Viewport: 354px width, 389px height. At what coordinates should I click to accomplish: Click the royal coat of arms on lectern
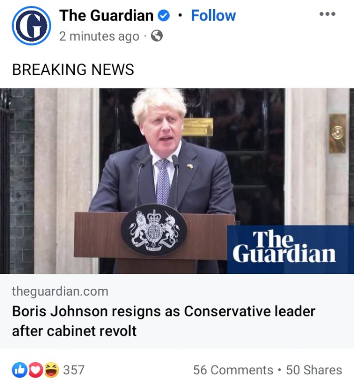tap(154, 230)
